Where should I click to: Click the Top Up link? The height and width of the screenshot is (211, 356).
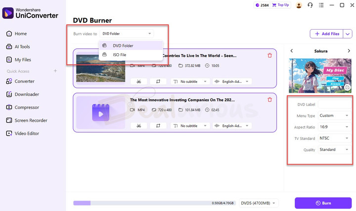281,5
